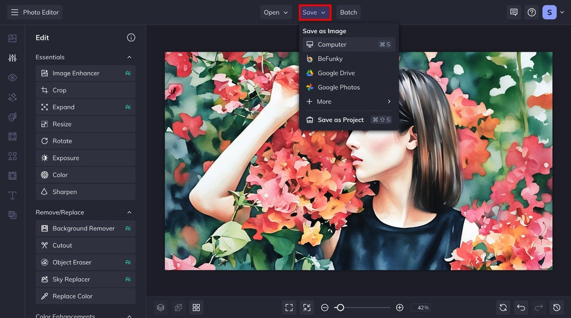Open the Resize tool
Image resolution: width=571 pixels, height=318 pixels.
[85, 124]
